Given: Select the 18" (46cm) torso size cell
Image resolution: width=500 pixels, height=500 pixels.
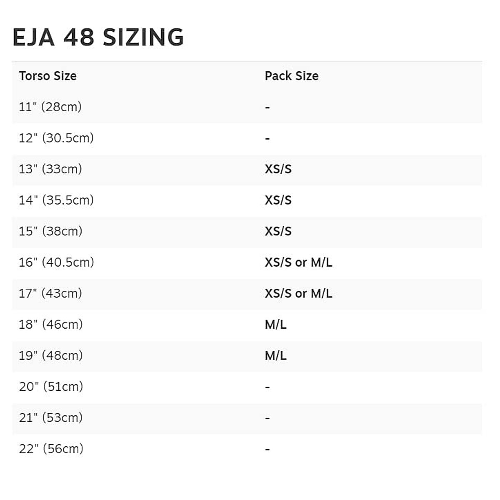Looking at the screenshot, I should 50,325.
